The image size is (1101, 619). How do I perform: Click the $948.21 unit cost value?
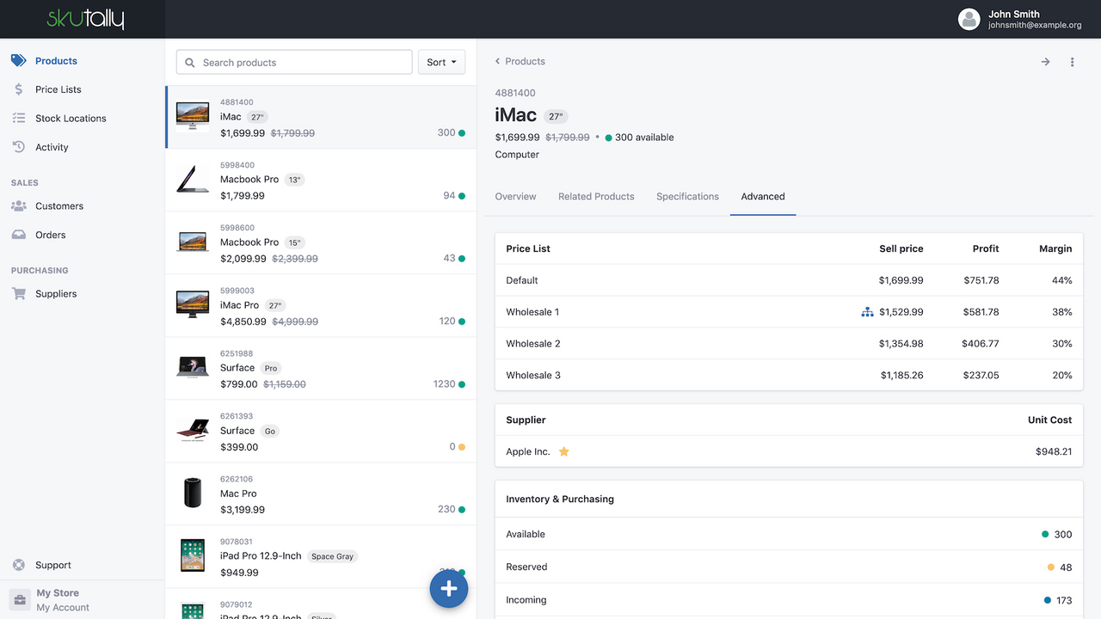pyautogui.click(x=1054, y=451)
